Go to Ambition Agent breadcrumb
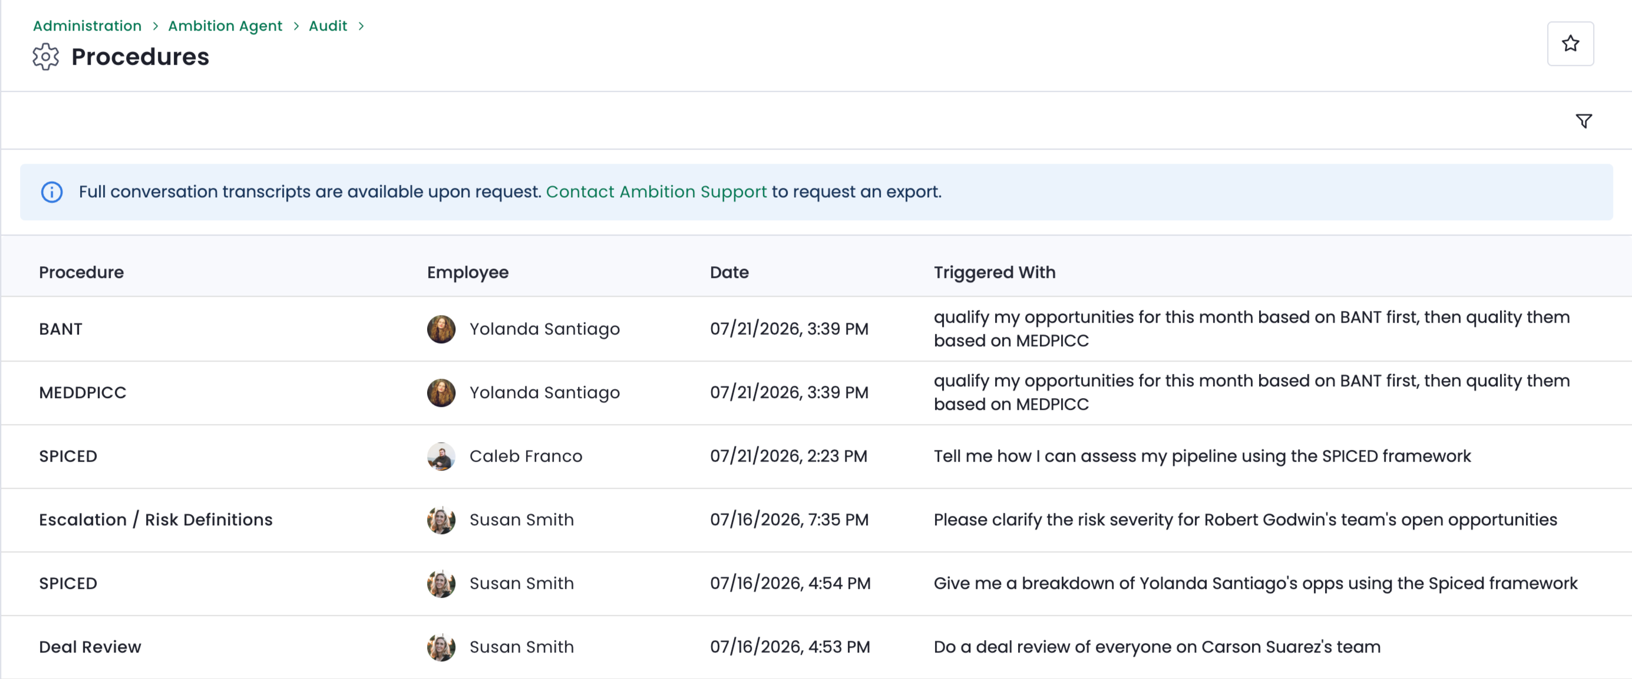 tap(225, 26)
